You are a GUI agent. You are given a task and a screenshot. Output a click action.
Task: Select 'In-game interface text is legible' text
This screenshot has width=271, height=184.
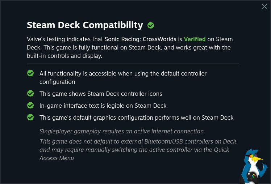click(x=103, y=106)
